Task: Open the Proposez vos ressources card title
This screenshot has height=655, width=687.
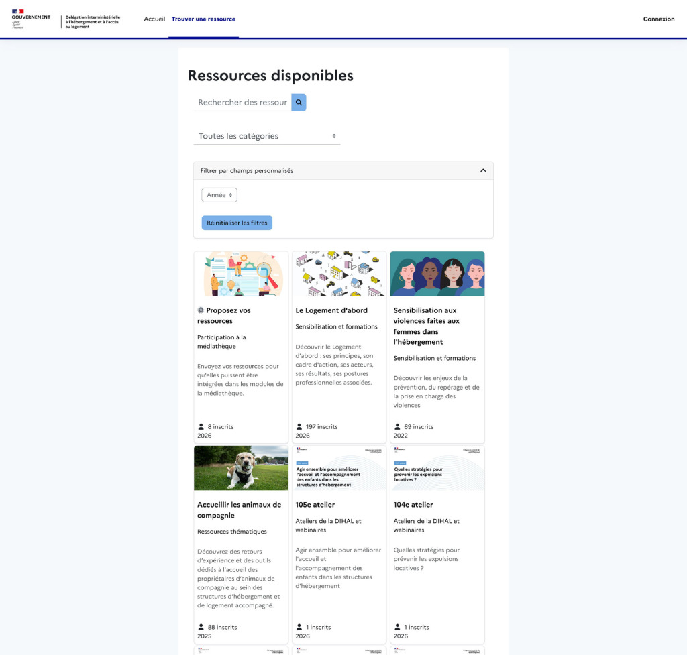Action: 224,315
